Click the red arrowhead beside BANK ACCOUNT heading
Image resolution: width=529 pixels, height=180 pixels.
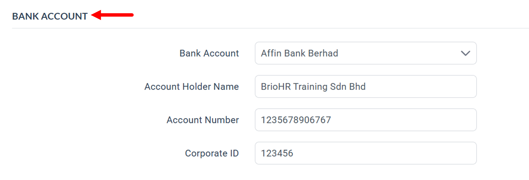click(97, 15)
